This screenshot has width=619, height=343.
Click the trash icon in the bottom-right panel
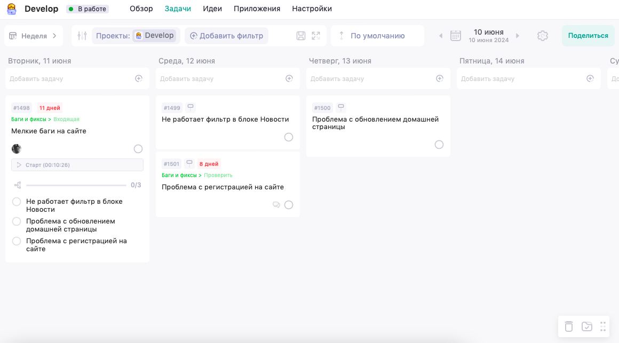click(569, 326)
